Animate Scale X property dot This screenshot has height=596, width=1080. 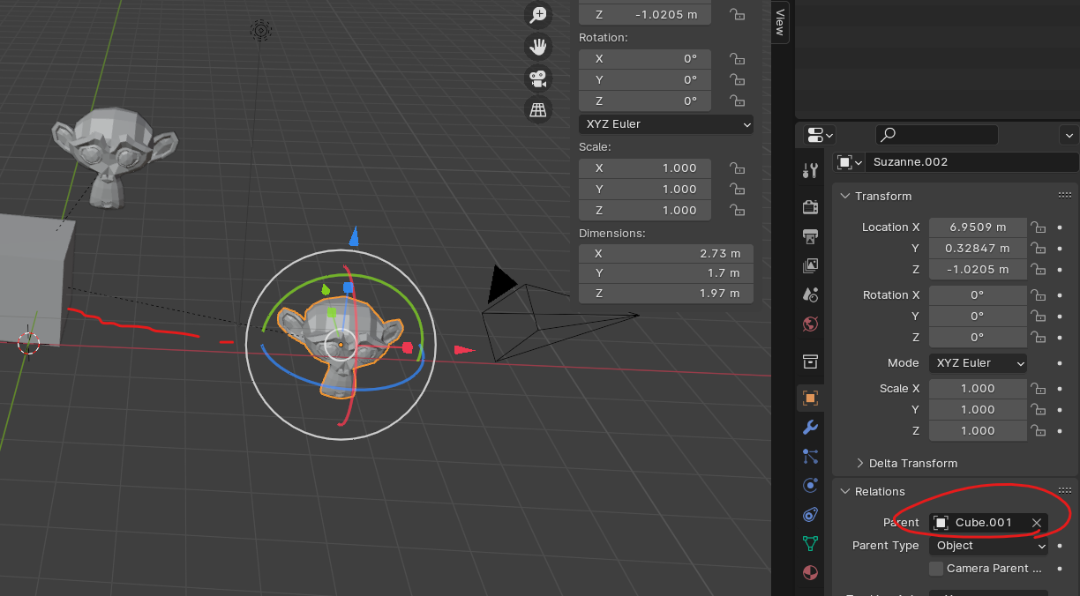pos(1059,389)
